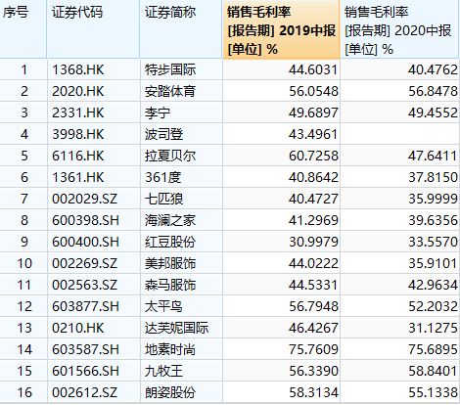Select stock code 3998.HK
Screen dimensions: 460x405
tap(78, 134)
